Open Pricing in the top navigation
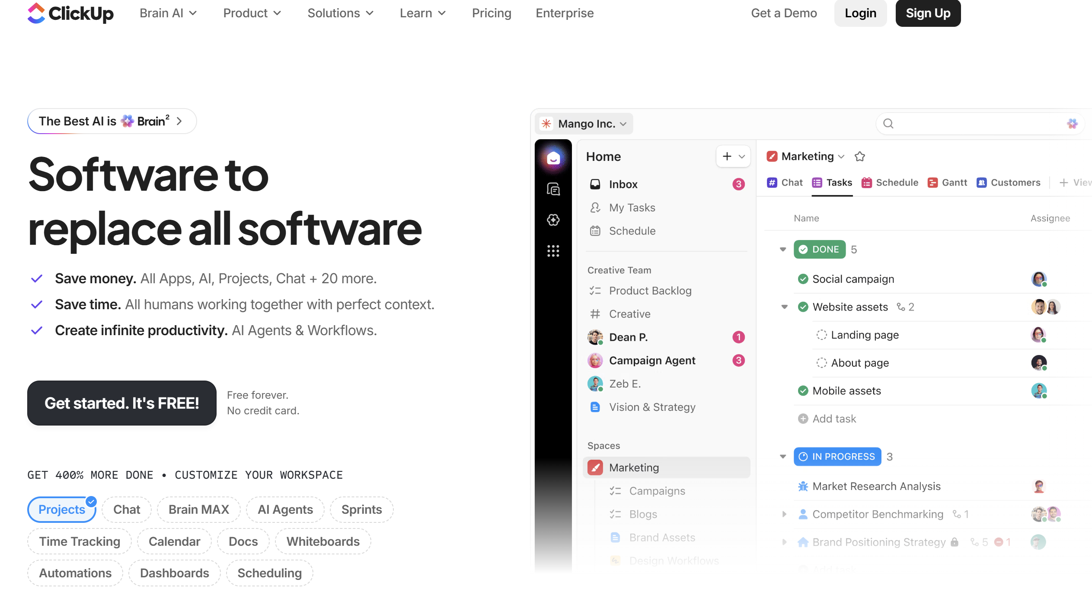The height and width of the screenshot is (589, 1092). [x=492, y=13]
